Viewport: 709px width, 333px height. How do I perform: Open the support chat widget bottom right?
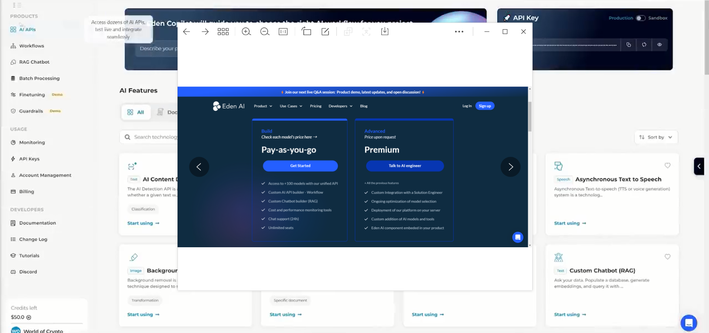click(x=689, y=323)
